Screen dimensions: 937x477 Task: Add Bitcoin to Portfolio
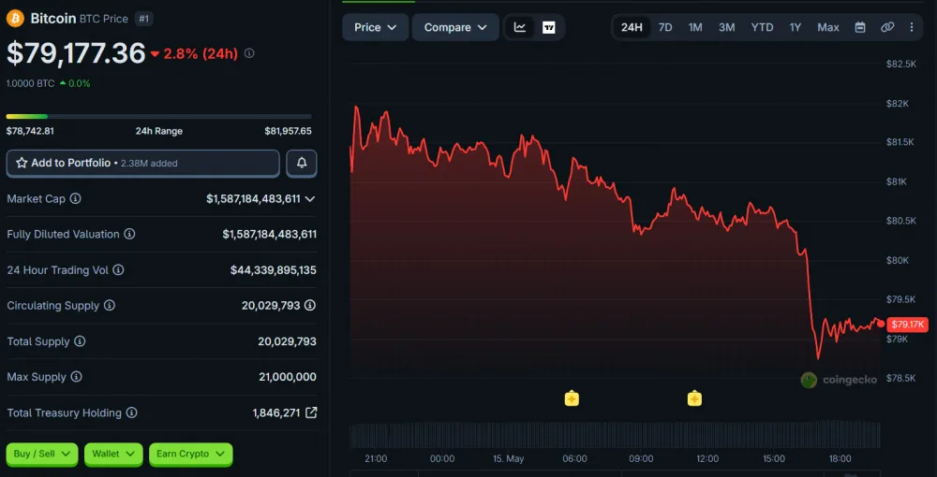pos(142,164)
